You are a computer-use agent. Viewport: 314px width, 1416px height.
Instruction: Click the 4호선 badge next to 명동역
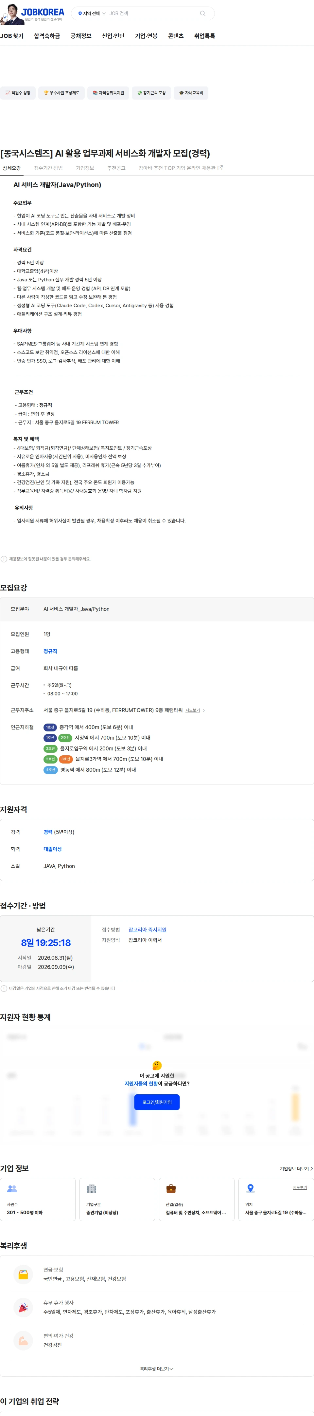[x=50, y=770]
